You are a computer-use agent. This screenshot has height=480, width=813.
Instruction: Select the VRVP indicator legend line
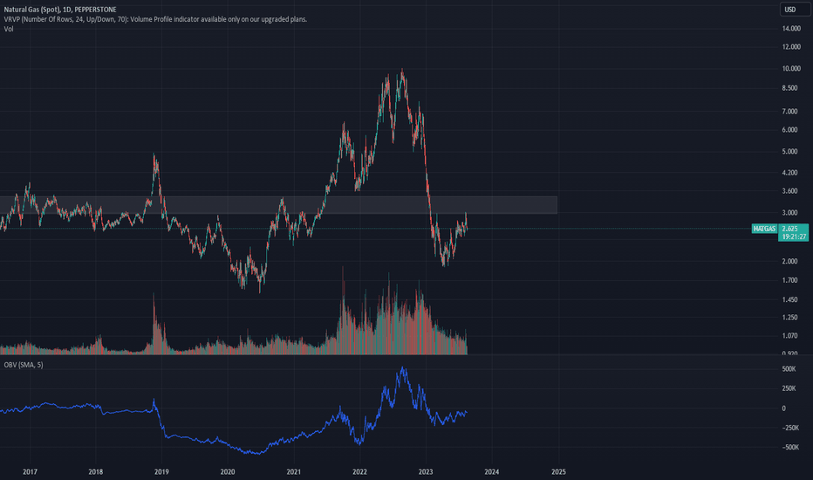pyautogui.click(x=155, y=19)
